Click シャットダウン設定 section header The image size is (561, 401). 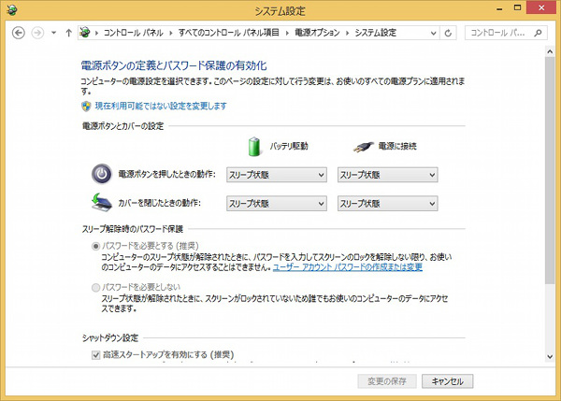point(110,338)
